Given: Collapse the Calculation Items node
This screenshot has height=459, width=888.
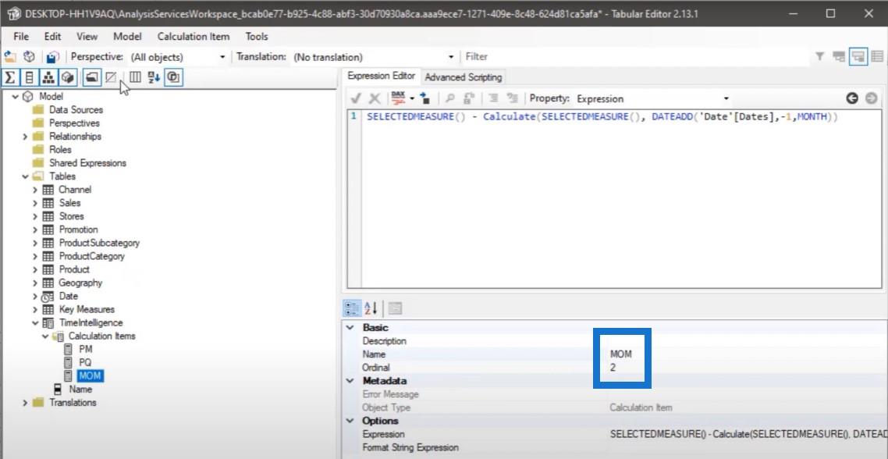Looking at the screenshot, I should tap(45, 336).
